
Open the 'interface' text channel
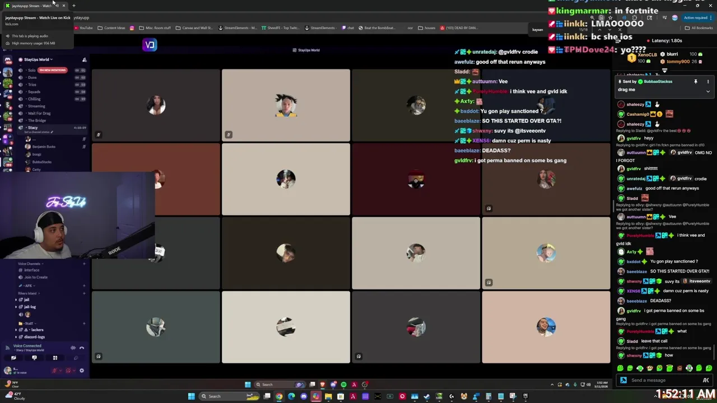tap(31, 270)
